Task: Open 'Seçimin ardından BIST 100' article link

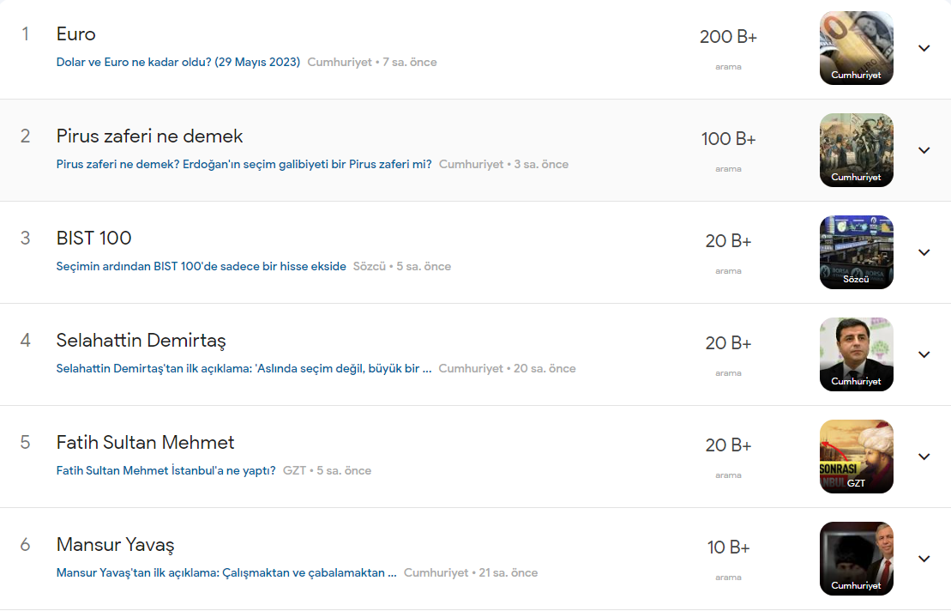Action: 201,266
